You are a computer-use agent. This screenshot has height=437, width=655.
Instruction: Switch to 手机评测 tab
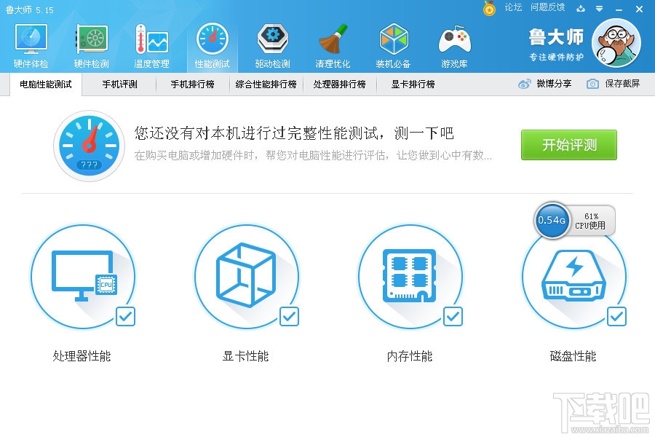pos(120,84)
